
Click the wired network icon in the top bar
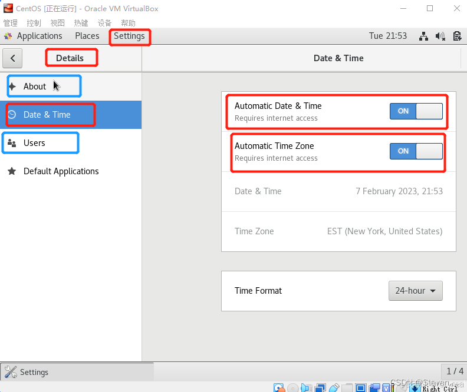click(x=423, y=36)
